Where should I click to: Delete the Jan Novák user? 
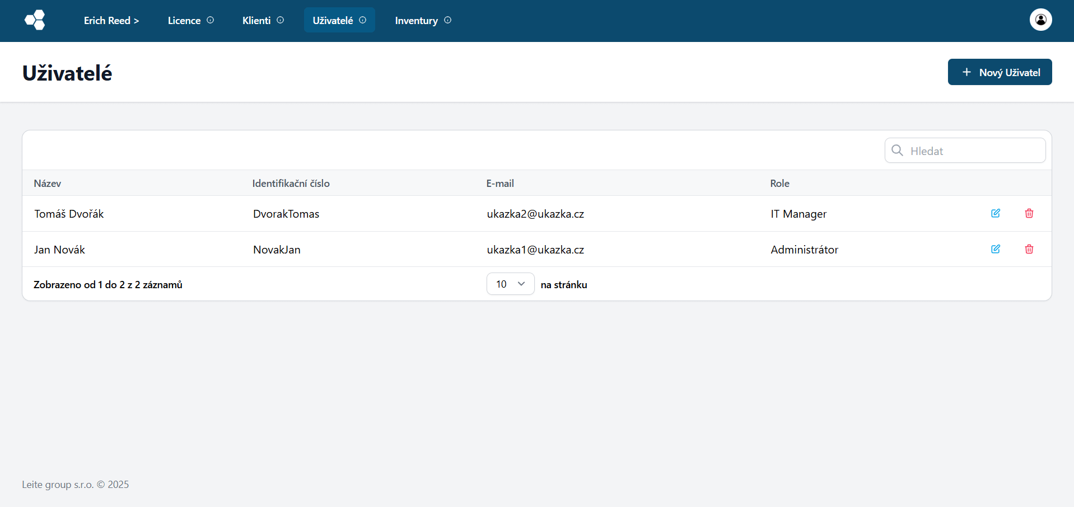[x=1029, y=249]
